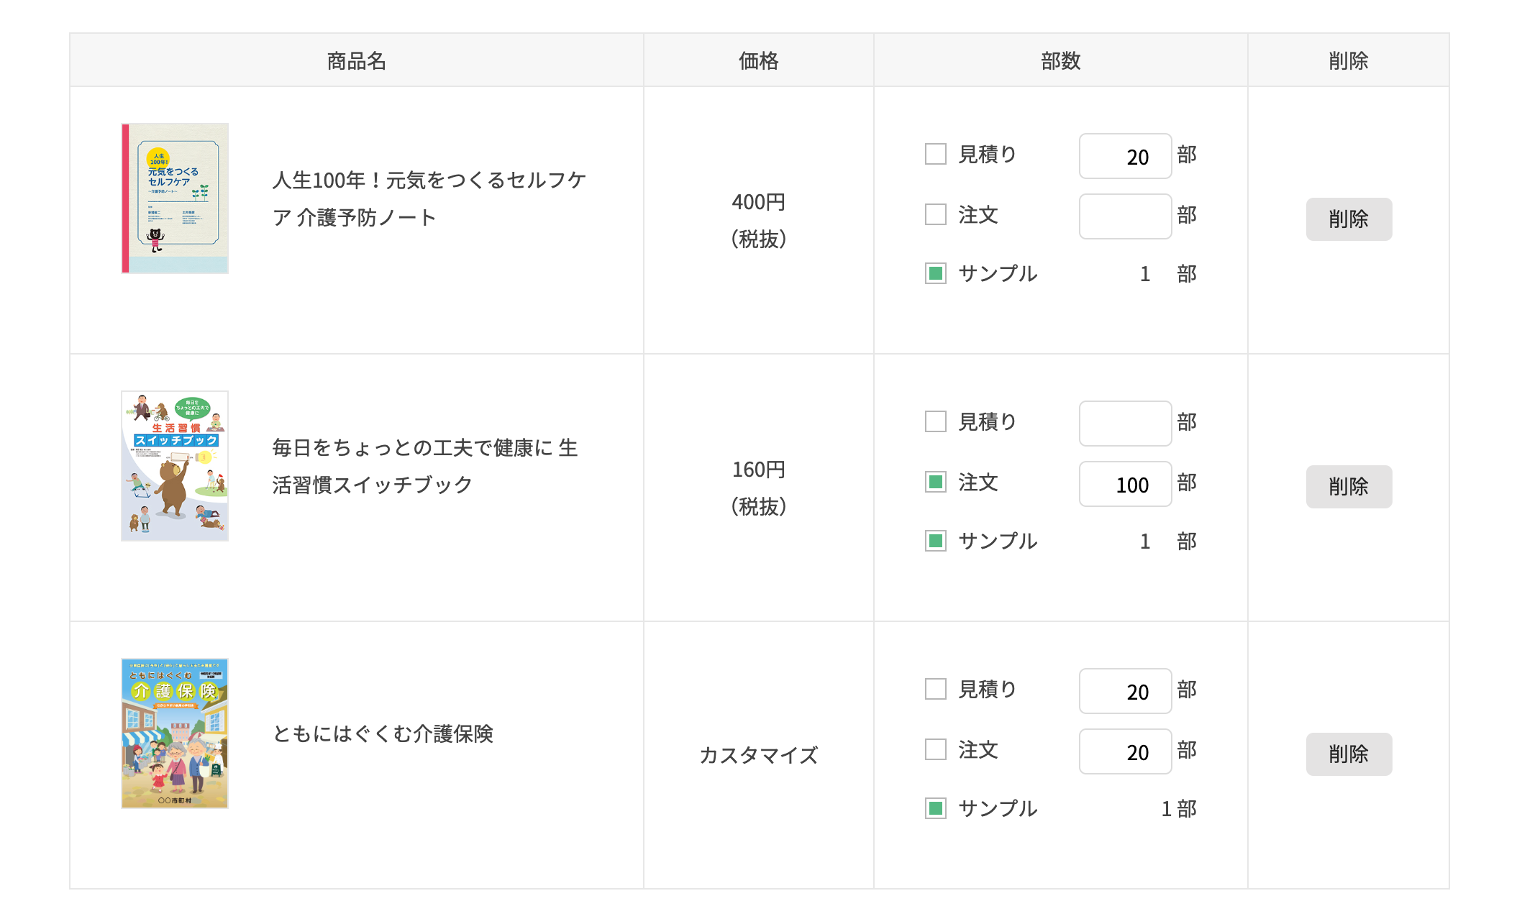Screen dimensions: 1522x919
Task: Click the 部数 column header
Action: (1061, 60)
